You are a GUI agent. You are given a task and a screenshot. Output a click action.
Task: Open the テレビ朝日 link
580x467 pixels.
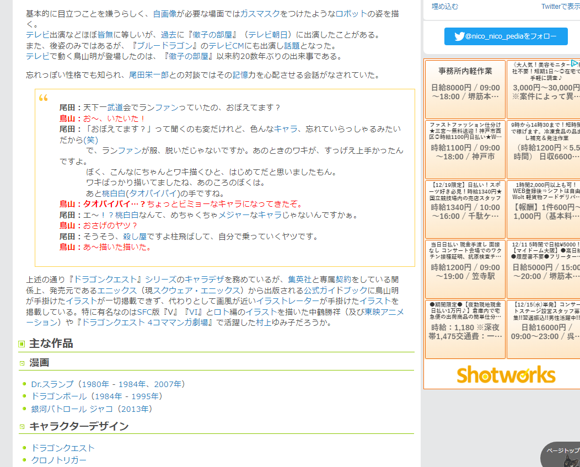coord(267,35)
